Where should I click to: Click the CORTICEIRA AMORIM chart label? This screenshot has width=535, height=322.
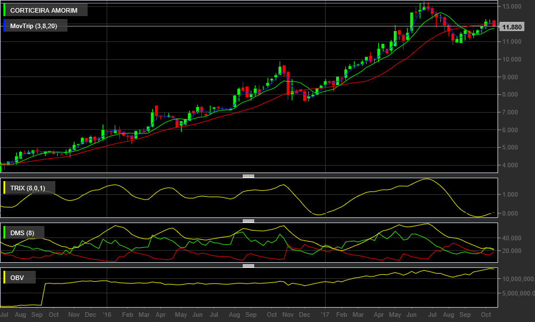point(44,10)
